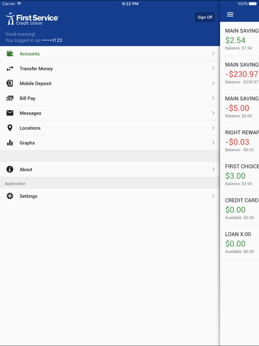Open the Locations menu item
Screen dimensions: 259x346
click(x=110, y=128)
